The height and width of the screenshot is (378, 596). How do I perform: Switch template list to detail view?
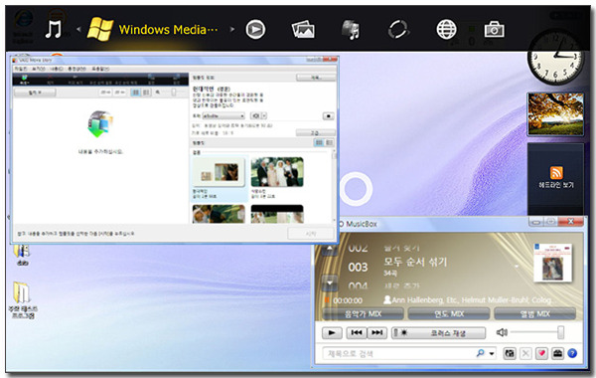coord(329,143)
